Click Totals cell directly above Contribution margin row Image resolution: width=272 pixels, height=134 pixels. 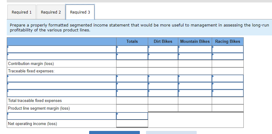click(132, 56)
